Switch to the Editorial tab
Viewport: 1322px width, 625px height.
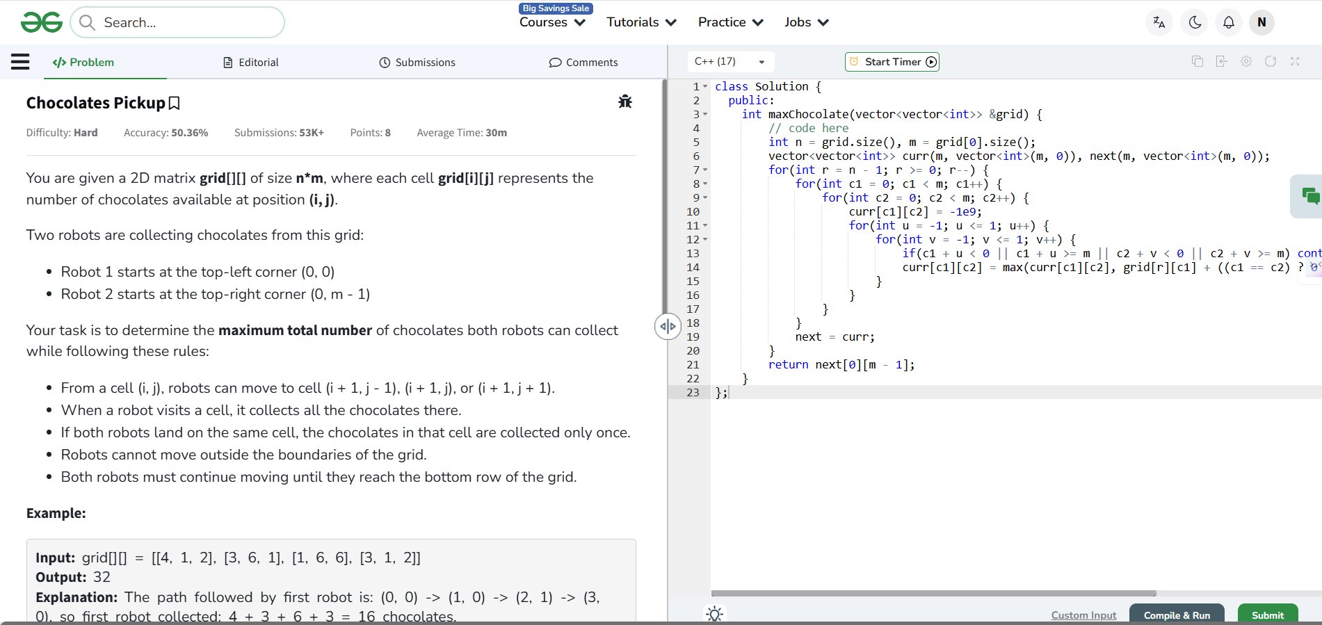pyautogui.click(x=250, y=63)
